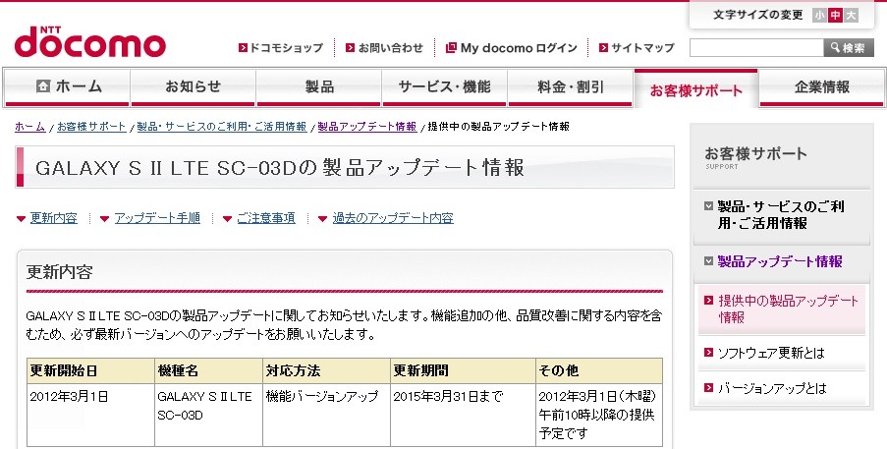Go to 製品アップデート情報 in the breadcrumb
The height and width of the screenshot is (449, 887).
367,127
